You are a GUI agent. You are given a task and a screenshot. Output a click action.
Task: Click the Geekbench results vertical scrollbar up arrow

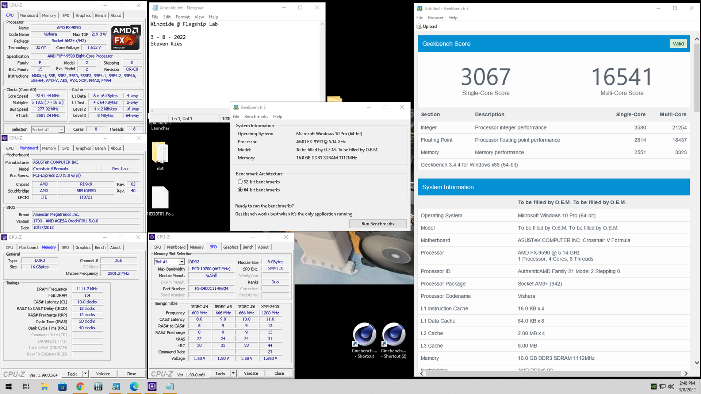click(x=697, y=39)
